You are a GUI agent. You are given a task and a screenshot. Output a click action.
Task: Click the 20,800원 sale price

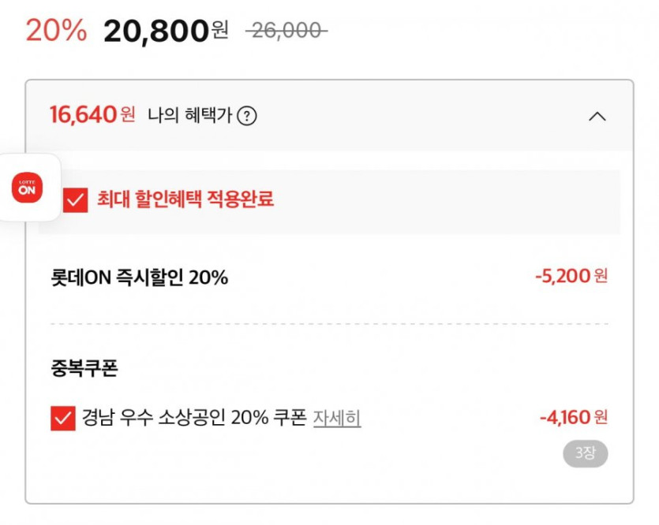coord(156,31)
